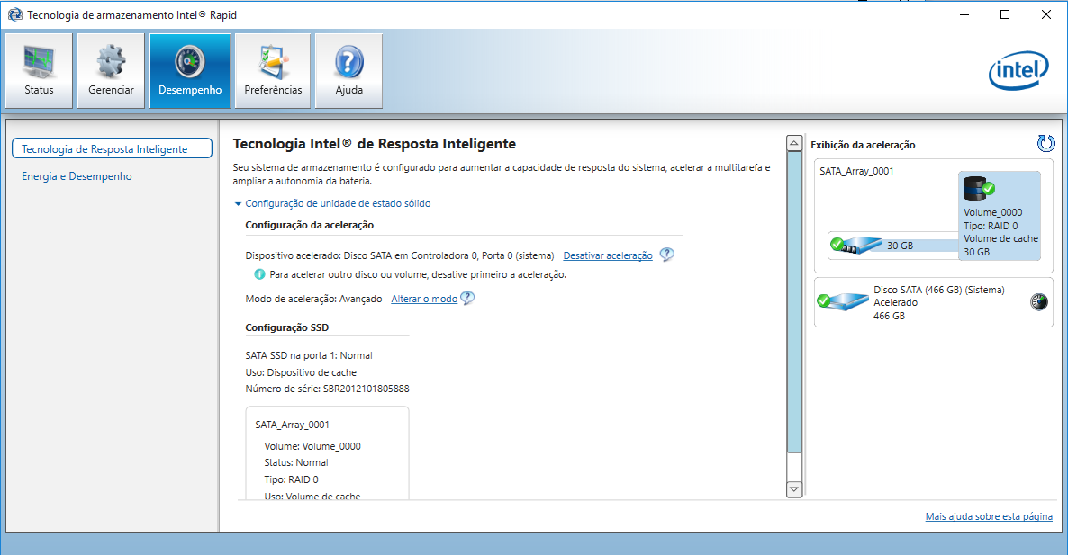The image size is (1068, 555).
Task: Click the SATA_Array_0001 label in acceleration view
Action: [x=856, y=172]
